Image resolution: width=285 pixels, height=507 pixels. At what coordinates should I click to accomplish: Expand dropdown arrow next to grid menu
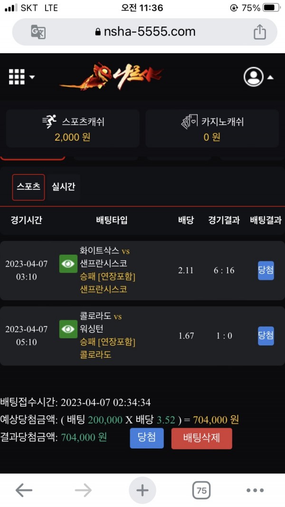32,77
